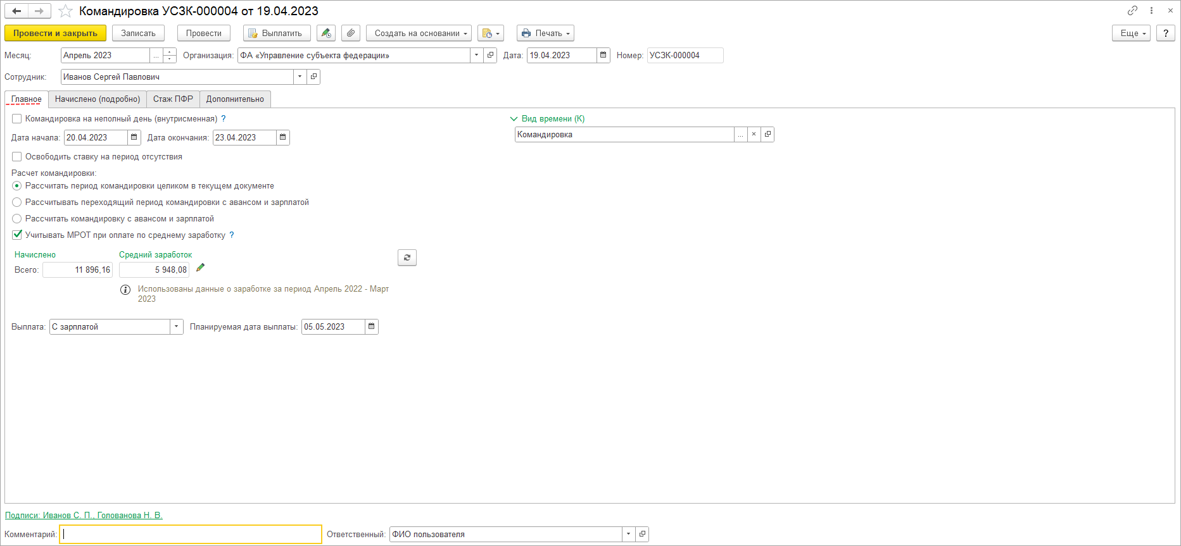Open calendar for Планируемая дата выплаты

click(372, 326)
